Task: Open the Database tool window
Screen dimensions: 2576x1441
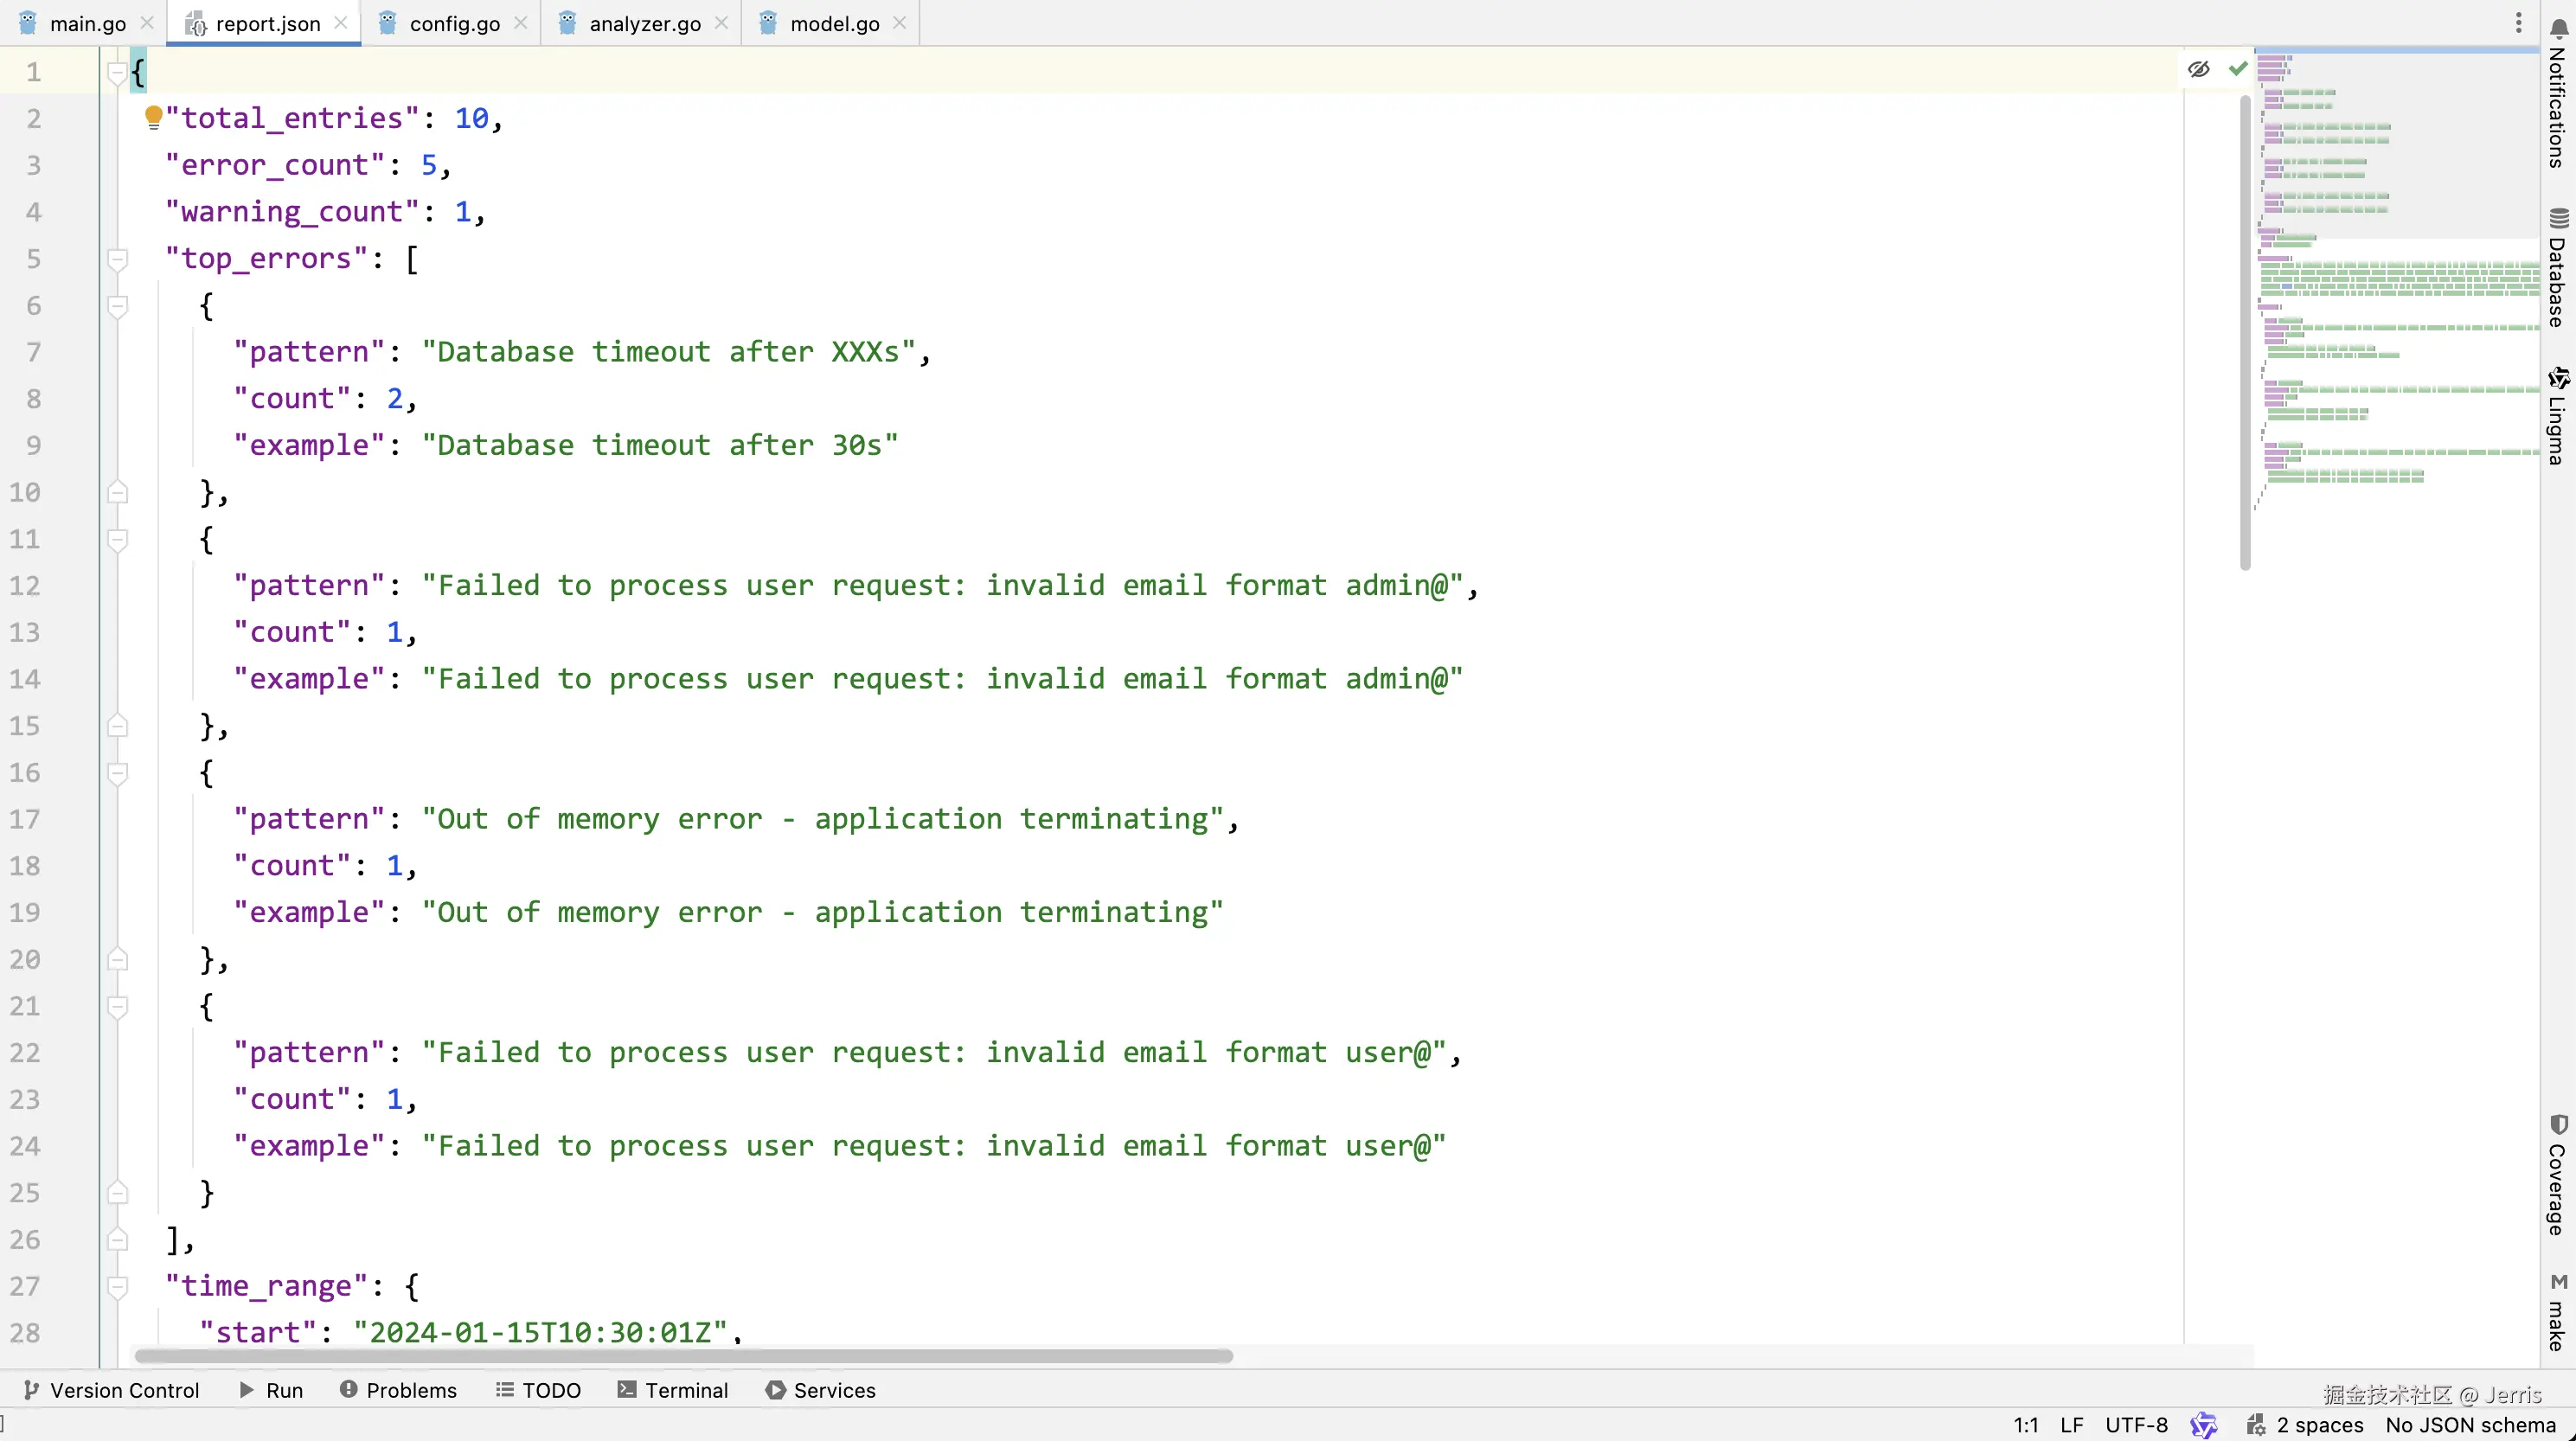Action: [2558, 268]
